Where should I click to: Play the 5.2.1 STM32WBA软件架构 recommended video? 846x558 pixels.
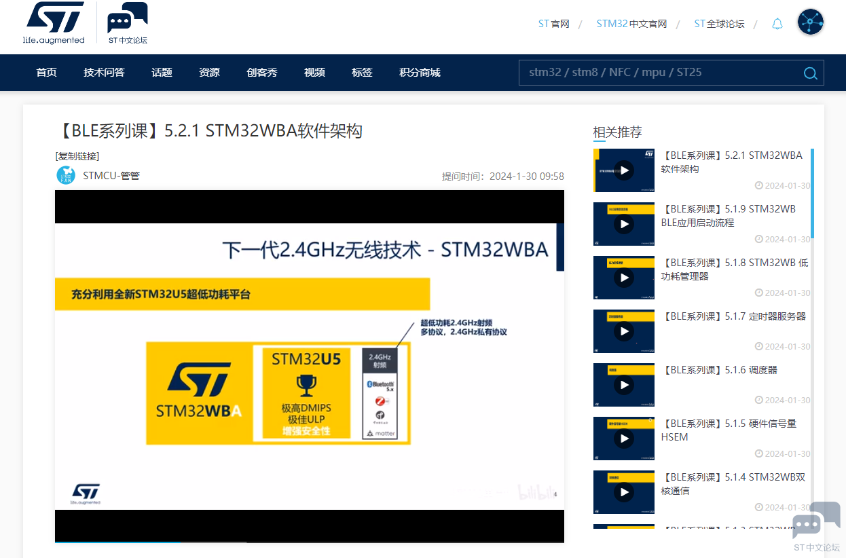point(624,170)
